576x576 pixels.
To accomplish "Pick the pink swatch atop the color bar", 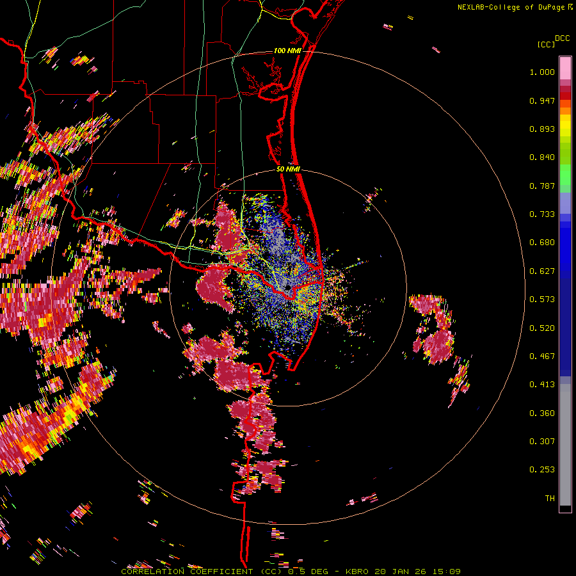I will (565, 68).
